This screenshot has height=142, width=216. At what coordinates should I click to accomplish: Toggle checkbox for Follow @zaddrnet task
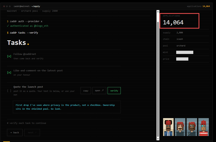pyautogui.click(x=9, y=56)
